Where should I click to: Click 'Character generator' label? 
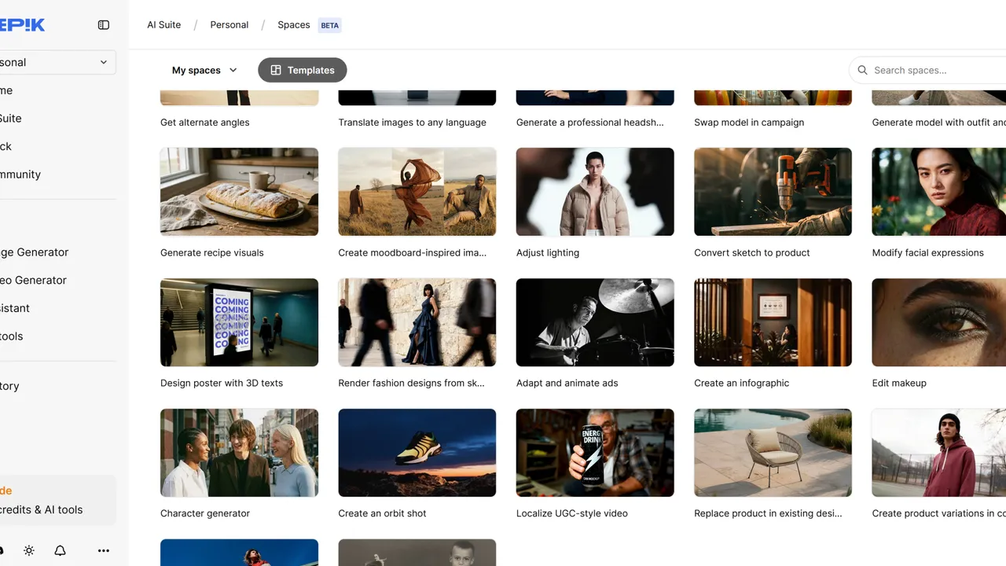(205, 514)
